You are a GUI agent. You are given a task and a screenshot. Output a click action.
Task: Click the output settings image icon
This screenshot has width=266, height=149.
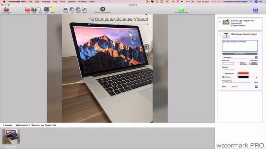226,22
